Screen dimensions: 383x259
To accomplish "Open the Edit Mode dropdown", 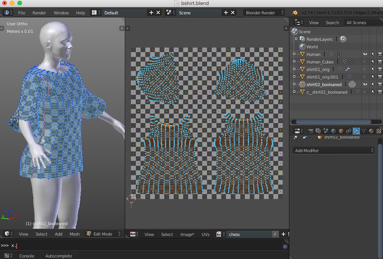I will coord(104,234).
